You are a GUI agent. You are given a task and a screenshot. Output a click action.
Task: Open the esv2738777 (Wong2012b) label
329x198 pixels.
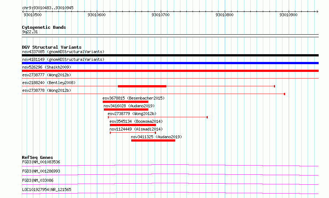tap(47, 75)
